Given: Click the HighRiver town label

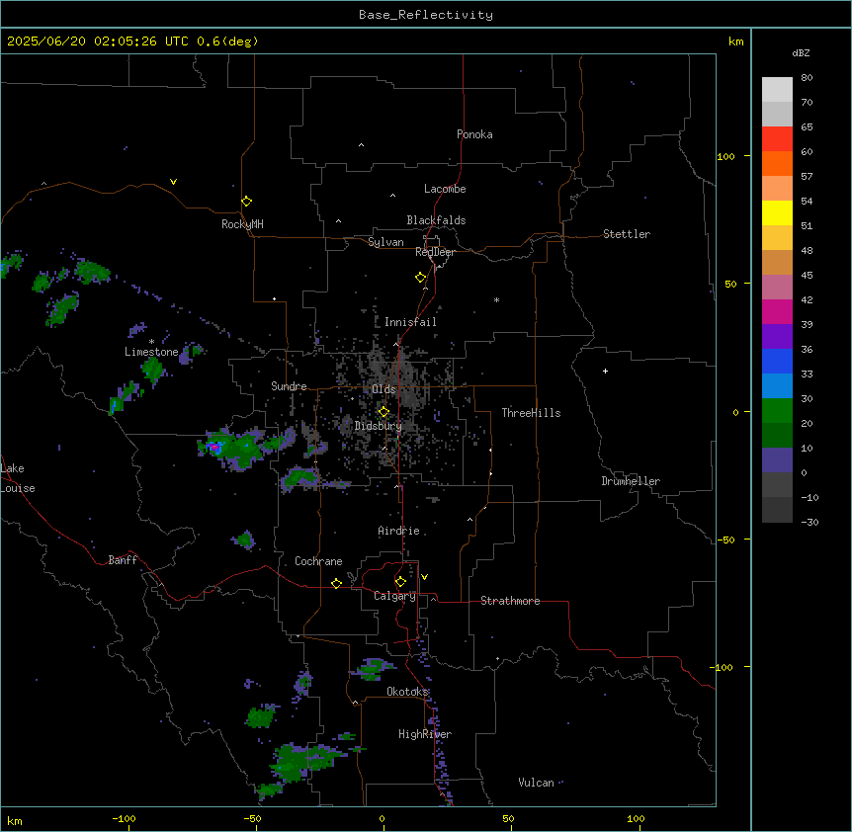Looking at the screenshot, I should (x=425, y=734).
